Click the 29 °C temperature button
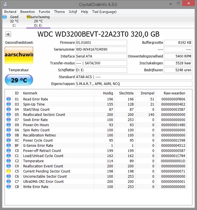The height and width of the screenshot is (210, 197). coord(19,80)
